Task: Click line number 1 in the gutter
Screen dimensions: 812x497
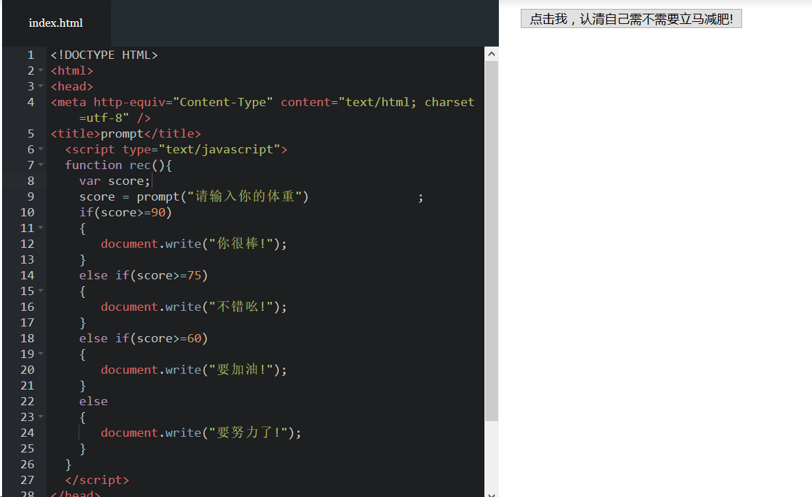Action: point(31,55)
